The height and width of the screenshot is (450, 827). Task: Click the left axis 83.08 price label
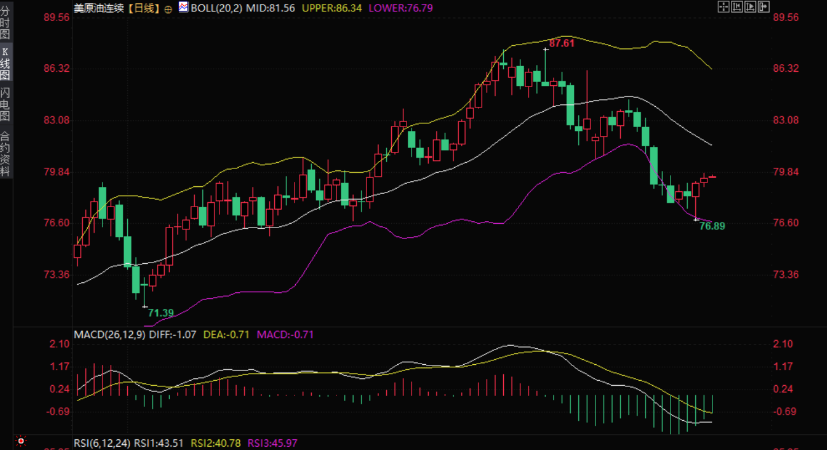pos(56,120)
